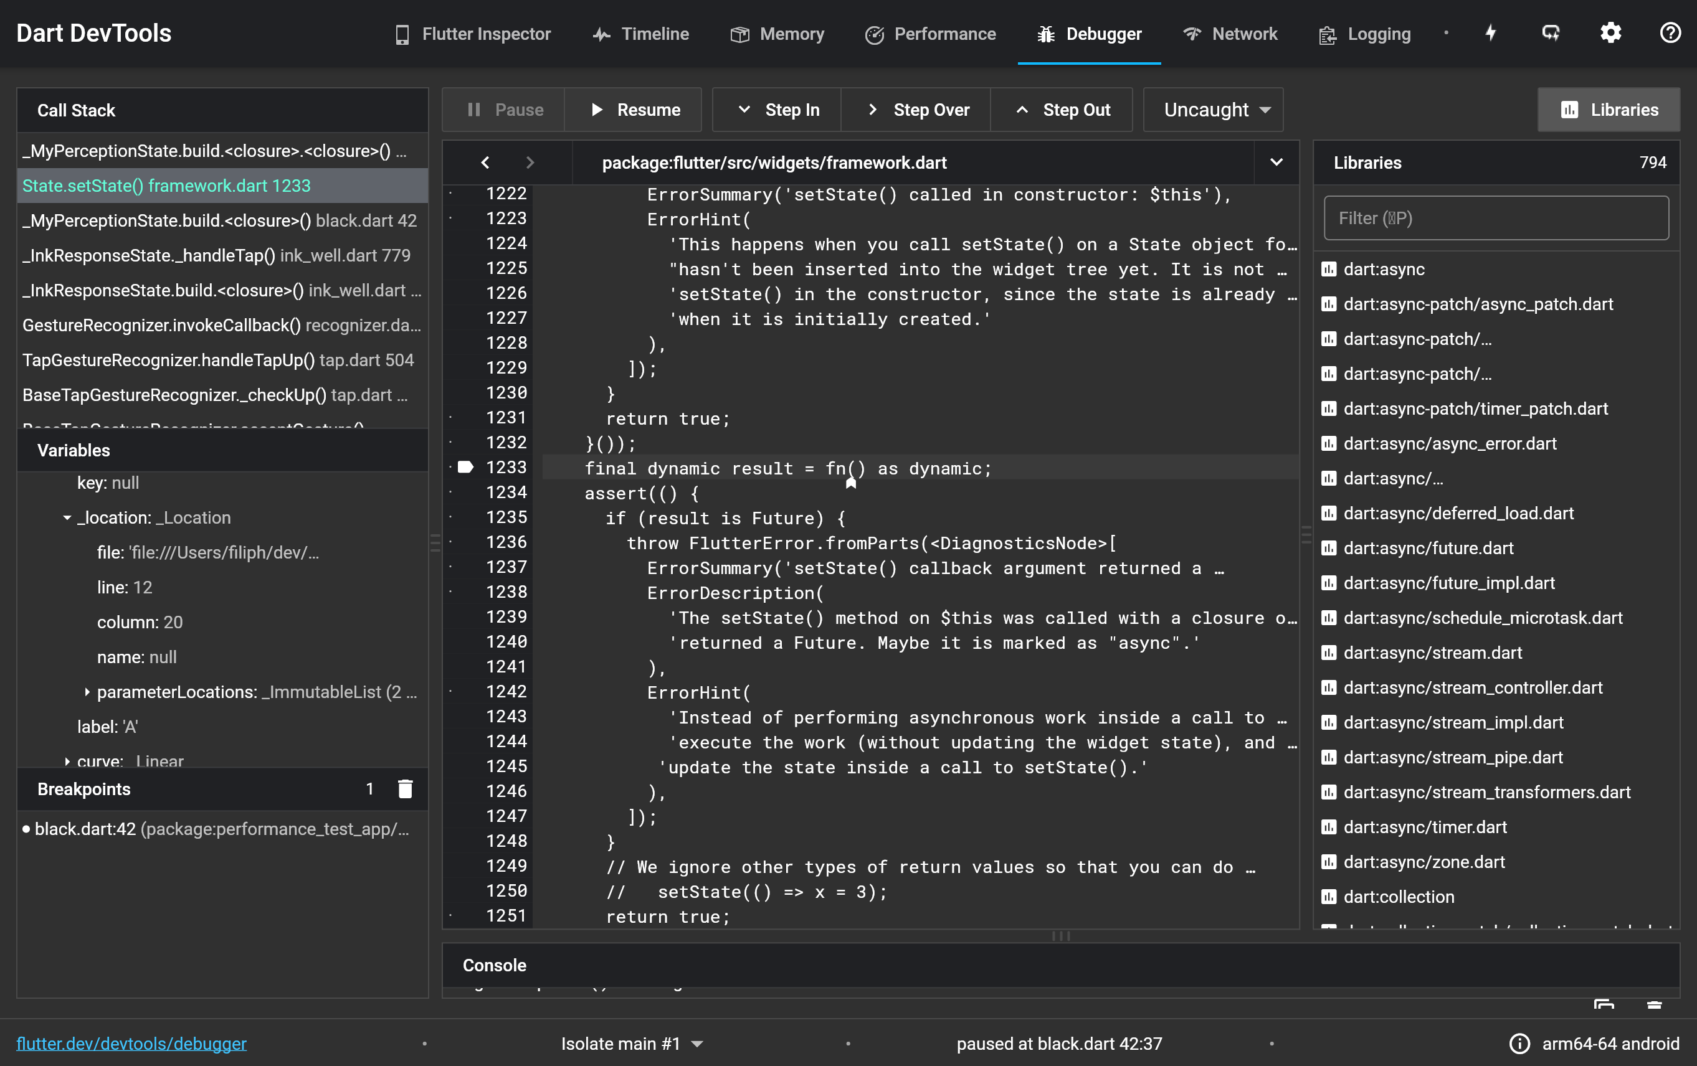Open the help question mark icon

pyautogui.click(x=1670, y=33)
